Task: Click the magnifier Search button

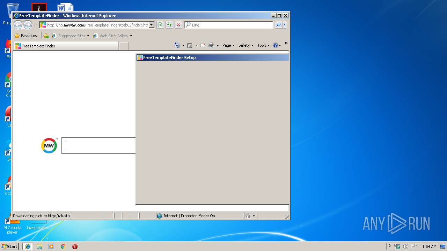Action: (278, 25)
